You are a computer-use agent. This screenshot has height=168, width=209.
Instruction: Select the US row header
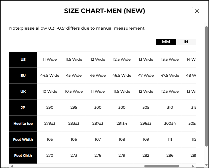(x=23, y=60)
